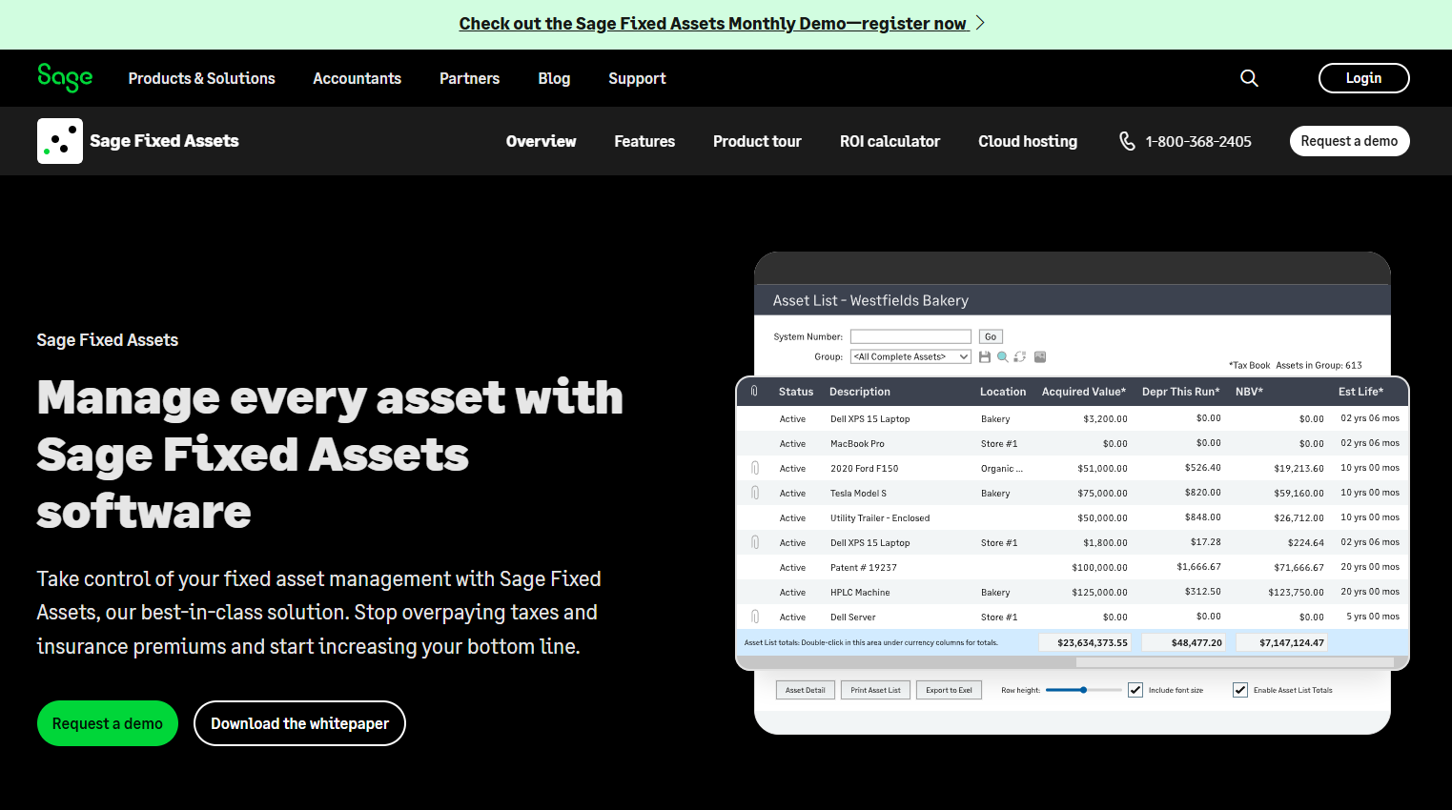Adjust the Row height slider
This screenshot has height=810, width=1452.
coord(1082,689)
